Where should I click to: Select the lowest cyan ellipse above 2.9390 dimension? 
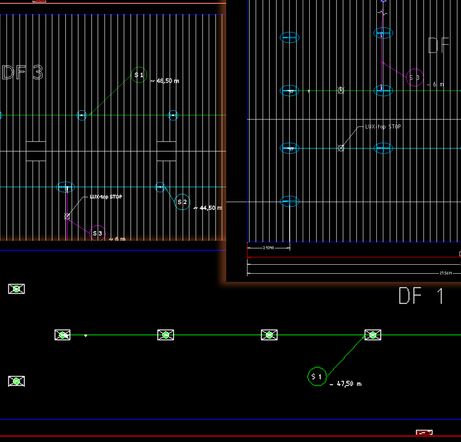pyautogui.click(x=289, y=201)
